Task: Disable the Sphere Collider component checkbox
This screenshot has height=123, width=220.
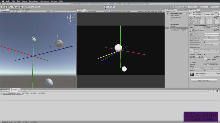Action: point(193,57)
